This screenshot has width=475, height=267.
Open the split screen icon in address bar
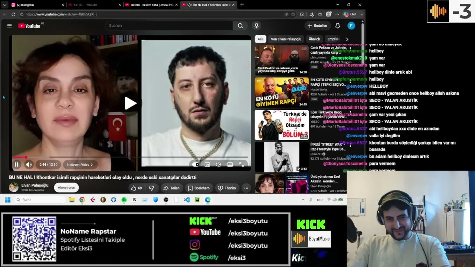pos(286,14)
